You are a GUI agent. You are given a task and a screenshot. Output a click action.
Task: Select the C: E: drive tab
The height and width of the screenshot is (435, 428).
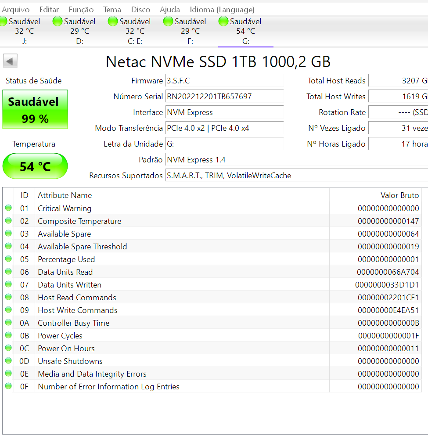tap(135, 31)
